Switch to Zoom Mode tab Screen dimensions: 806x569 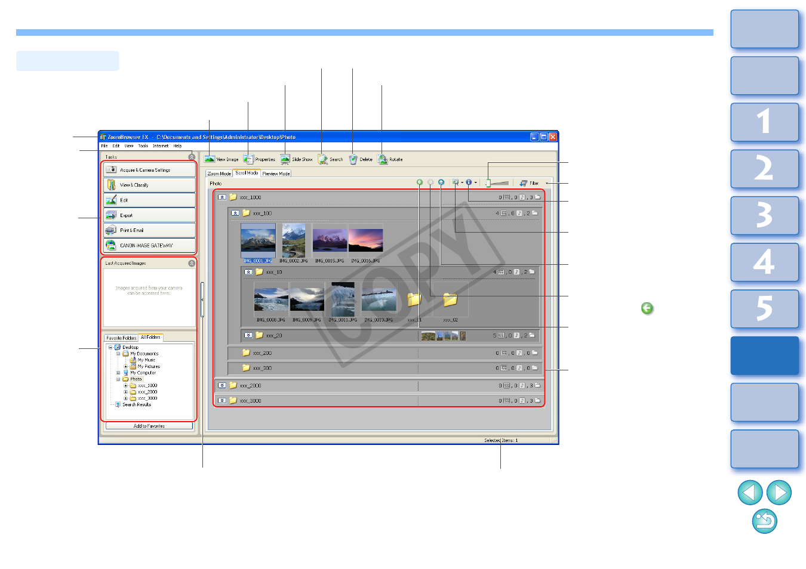[x=219, y=174]
